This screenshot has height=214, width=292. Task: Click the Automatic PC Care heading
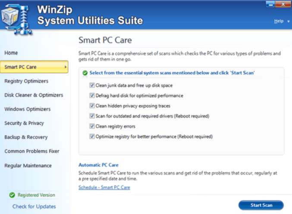coord(98,165)
